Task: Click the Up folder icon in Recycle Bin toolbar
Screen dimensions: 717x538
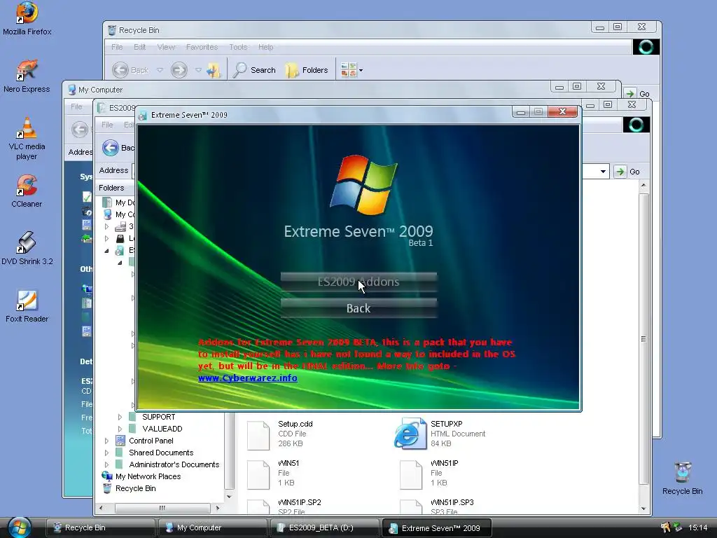Action: [213, 70]
